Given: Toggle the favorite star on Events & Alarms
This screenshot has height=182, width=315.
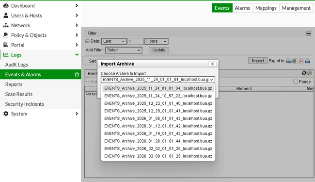Looking at the screenshot, I should point(77,74).
